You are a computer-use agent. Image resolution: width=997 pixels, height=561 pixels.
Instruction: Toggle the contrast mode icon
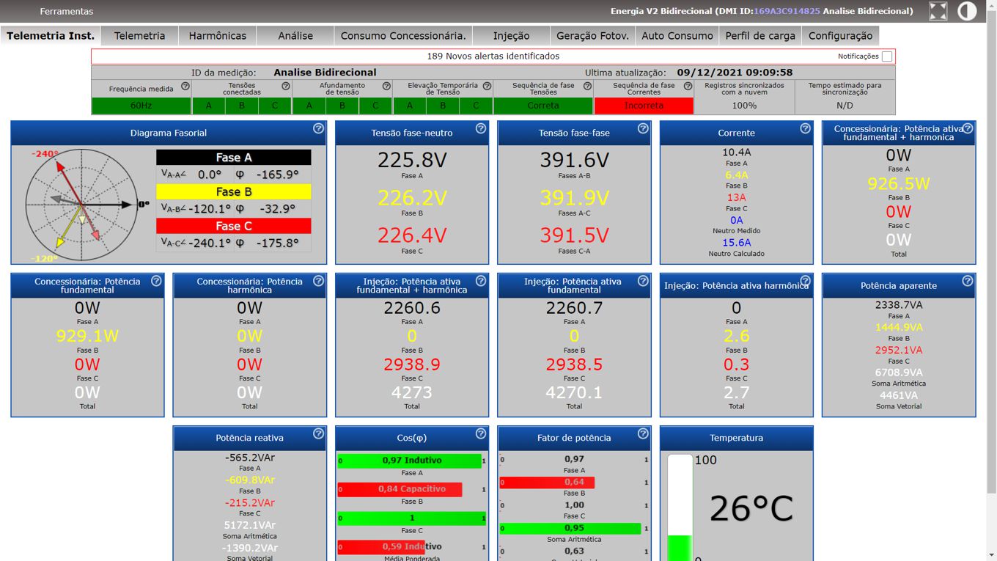967,11
